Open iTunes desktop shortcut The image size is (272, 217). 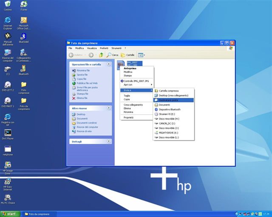pos(24,6)
